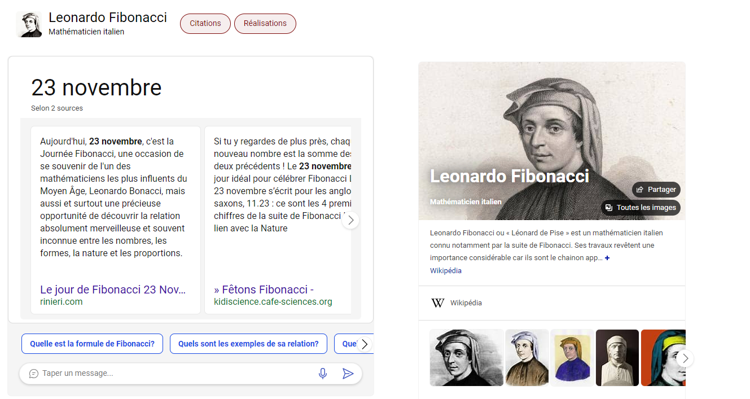Reveal more suggested questions with the chevron
Viewport: 750px width, 399px height.
pos(365,344)
